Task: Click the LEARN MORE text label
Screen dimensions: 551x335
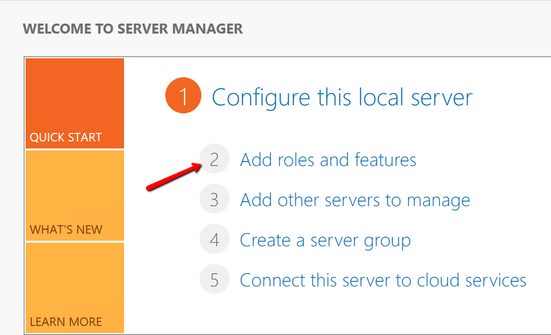Action: pos(66,322)
